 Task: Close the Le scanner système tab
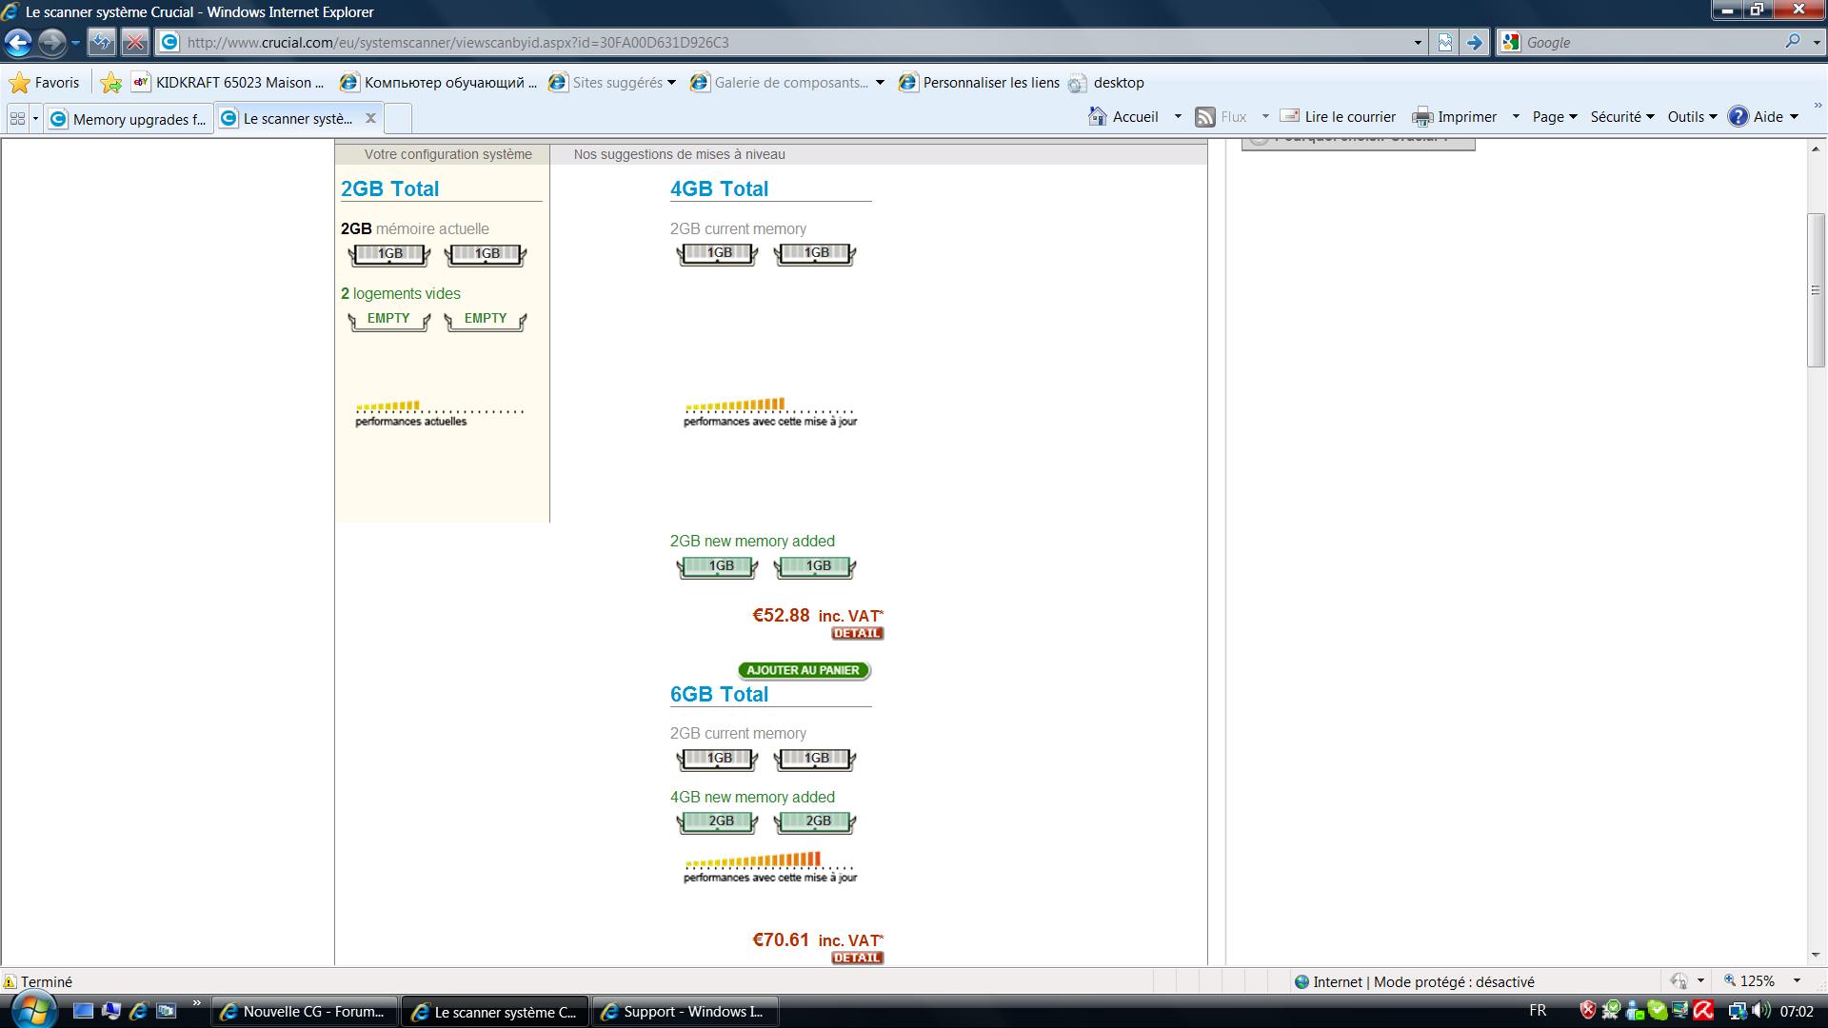point(370,118)
